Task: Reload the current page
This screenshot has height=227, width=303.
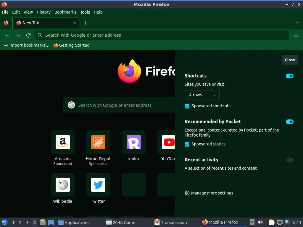Action: tap(28, 35)
